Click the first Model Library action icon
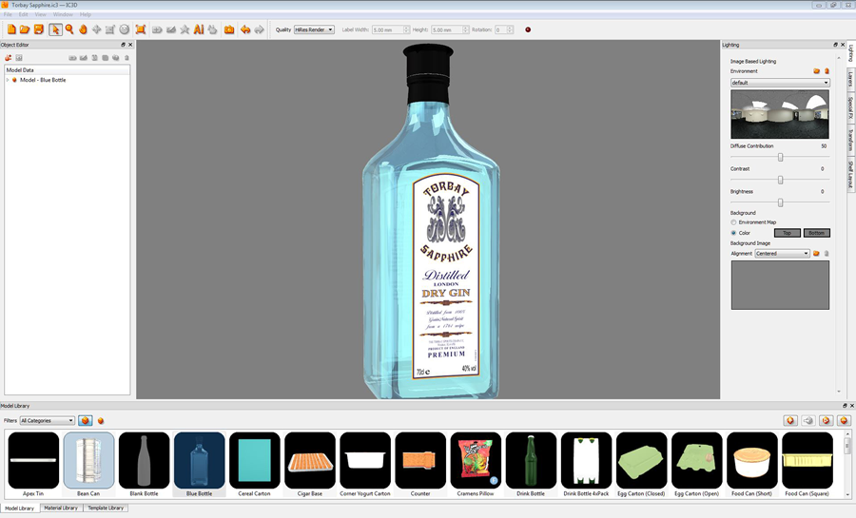The width and height of the screenshot is (856, 518). (790, 420)
